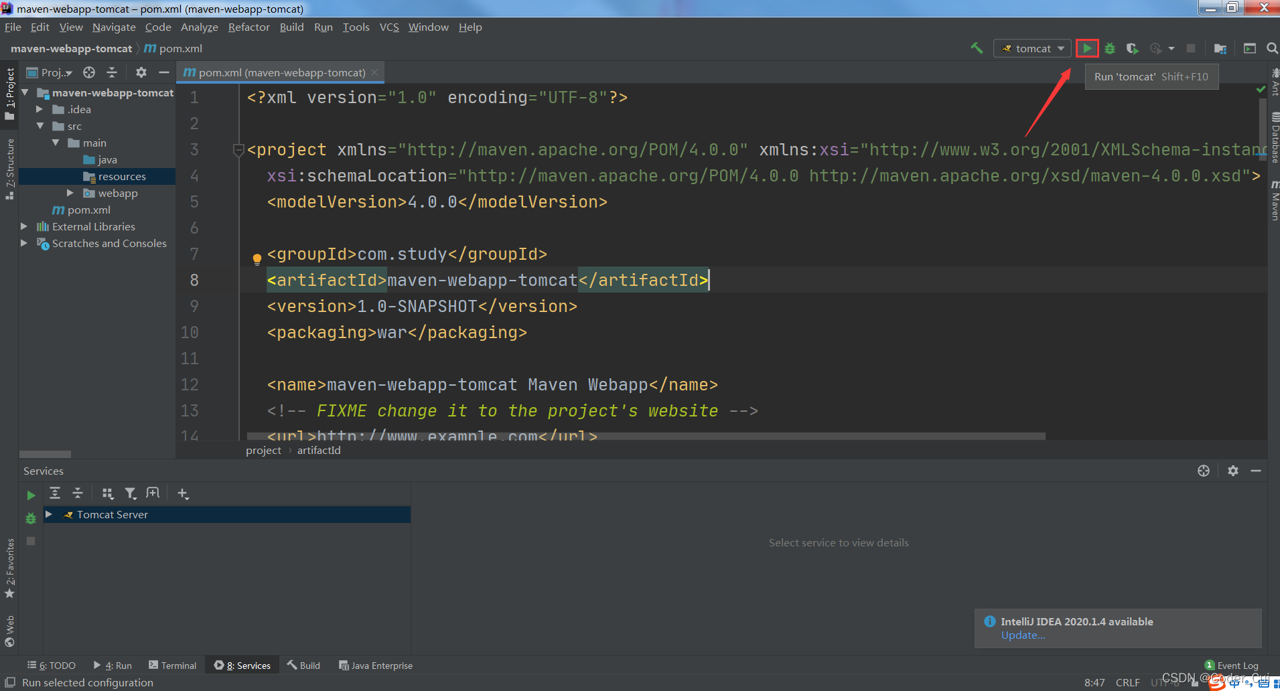Open Search Everywhere magnifier icon
Viewport: 1280px width, 691px height.
tap(1272, 48)
